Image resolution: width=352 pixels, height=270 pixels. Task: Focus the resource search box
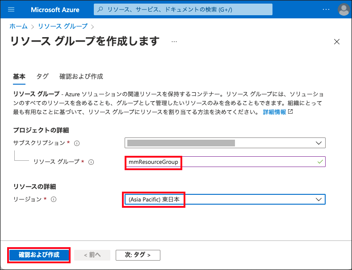click(183, 9)
